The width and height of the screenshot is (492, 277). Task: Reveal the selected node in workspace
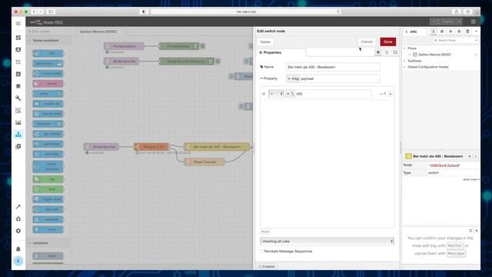(x=470, y=156)
